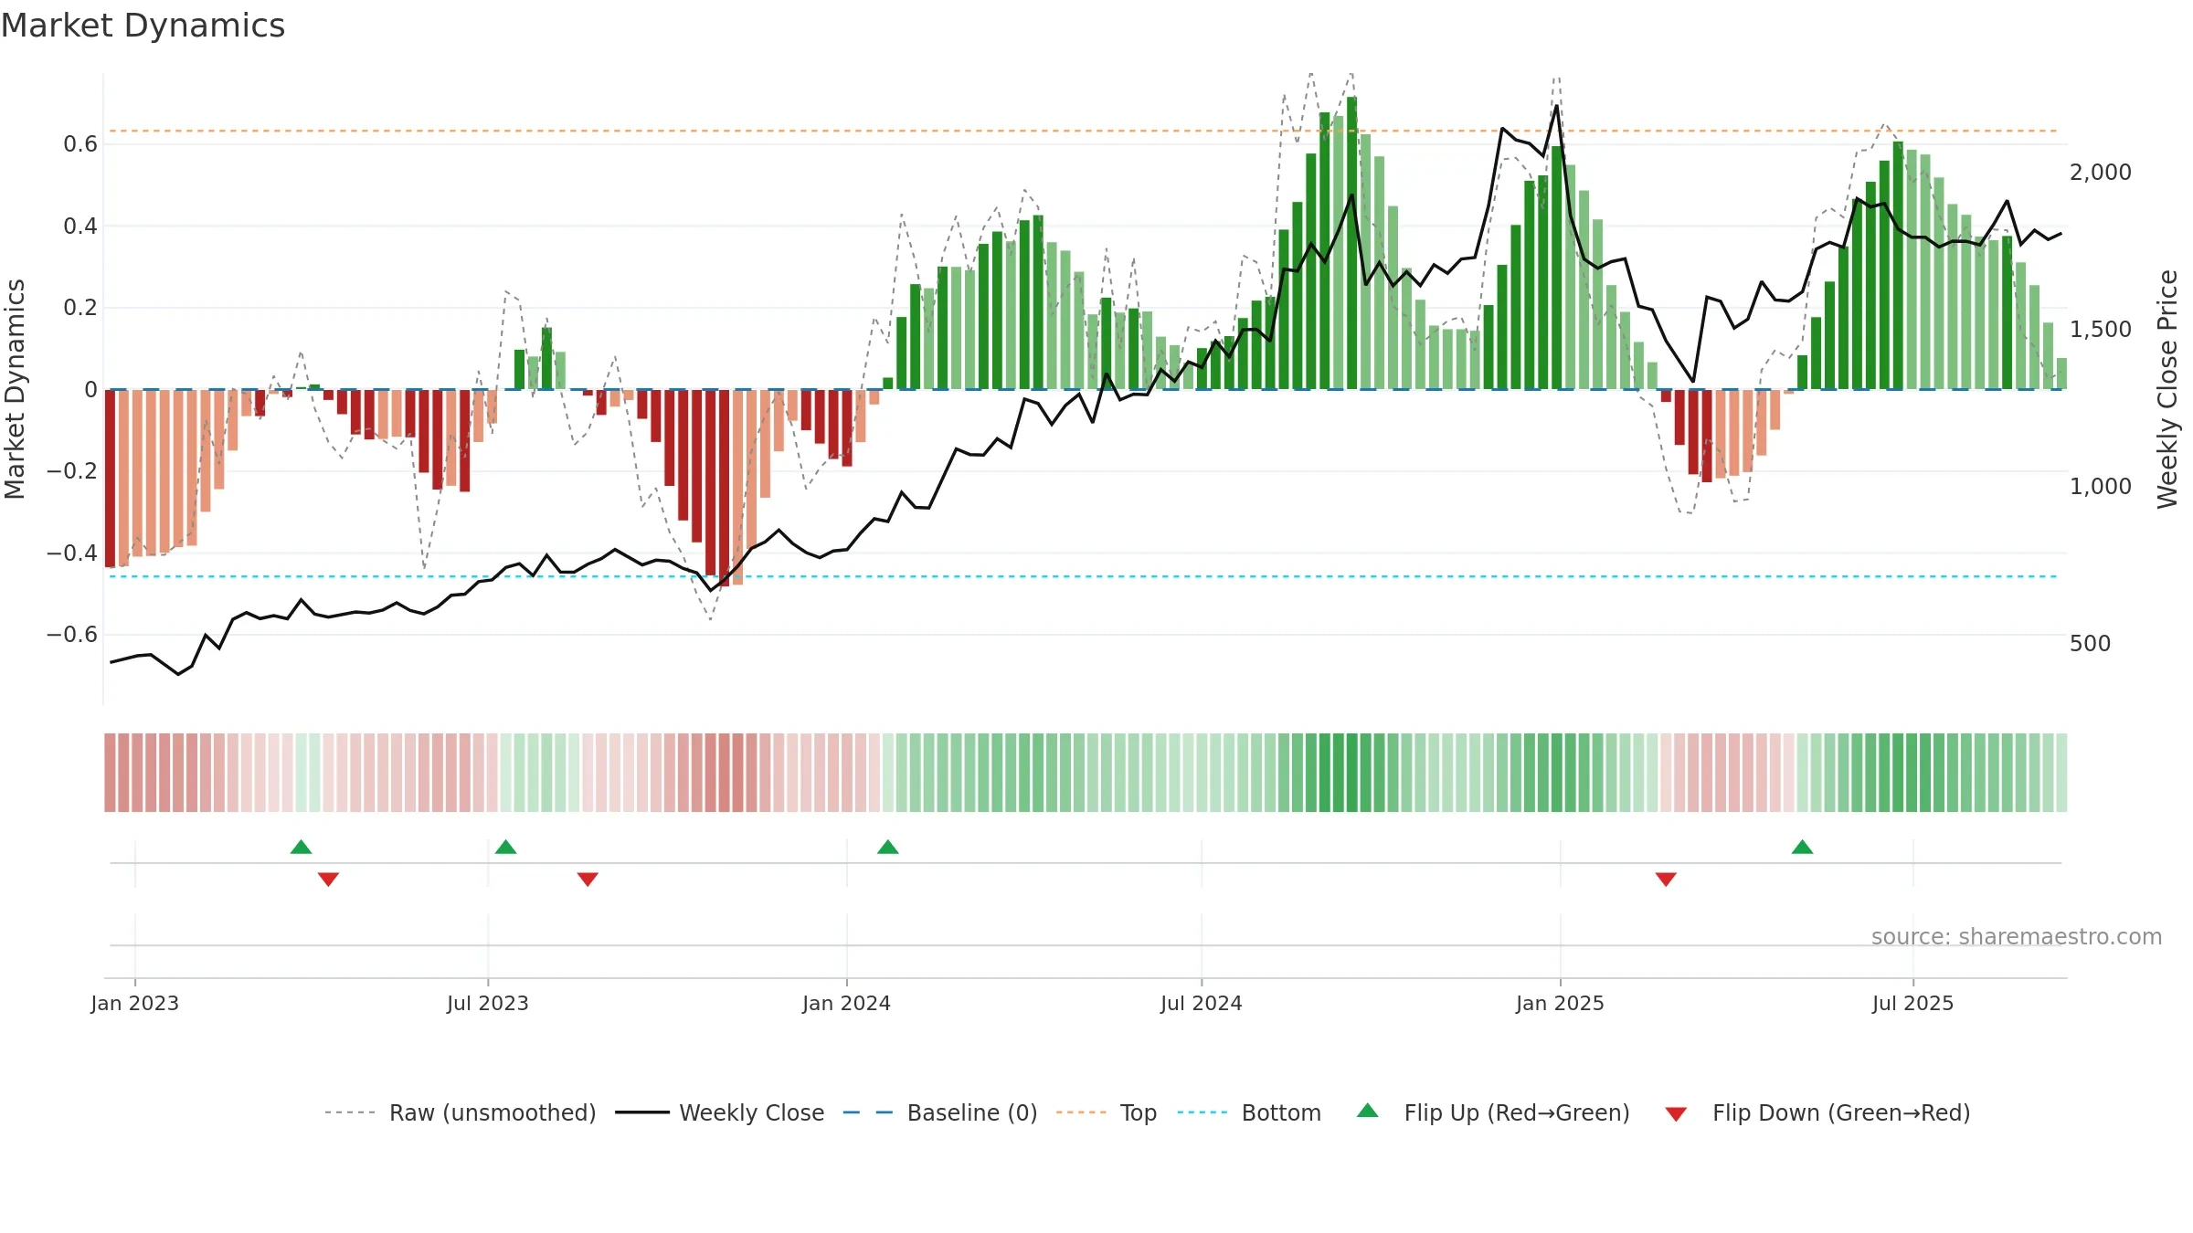Image resolution: width=2193 pixels, height=1233 pixels.
Task: Select the flip-up marker just after Jan 2024
Action: pos(888,847)
